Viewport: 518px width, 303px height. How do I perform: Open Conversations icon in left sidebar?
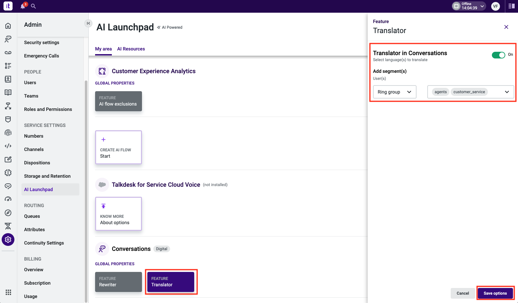[8, 39]
